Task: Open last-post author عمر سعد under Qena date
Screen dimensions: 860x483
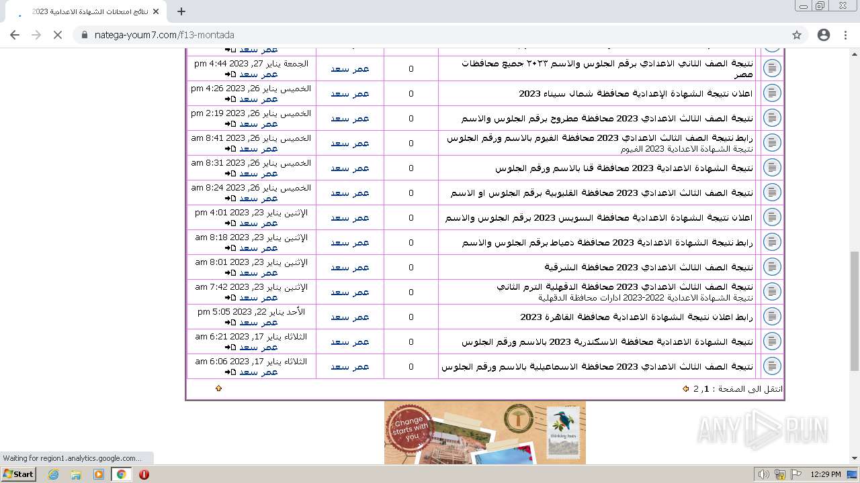Action: point(259,173)
